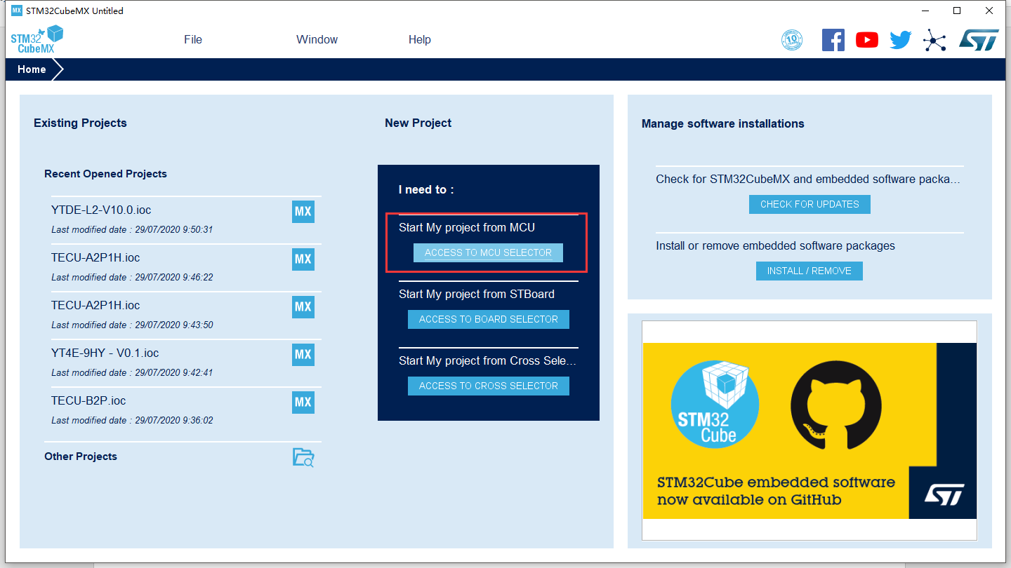Open the File menu

click(x=193, y=40)
